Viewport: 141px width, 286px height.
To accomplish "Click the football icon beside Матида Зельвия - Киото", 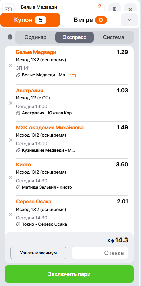I will click(x=18, y=187).
